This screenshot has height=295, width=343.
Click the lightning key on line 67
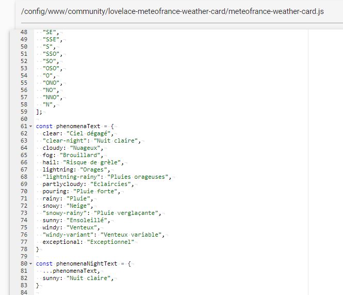pos(58,169)
